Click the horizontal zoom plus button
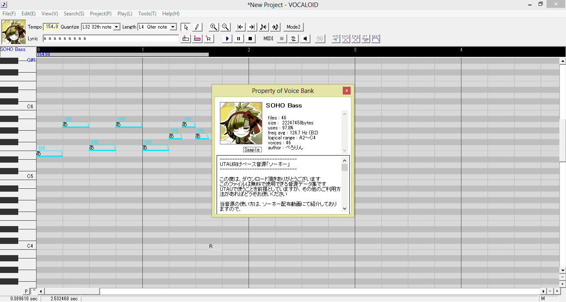Viewport: 566px width, 302px height. click(x=557, y=291)
